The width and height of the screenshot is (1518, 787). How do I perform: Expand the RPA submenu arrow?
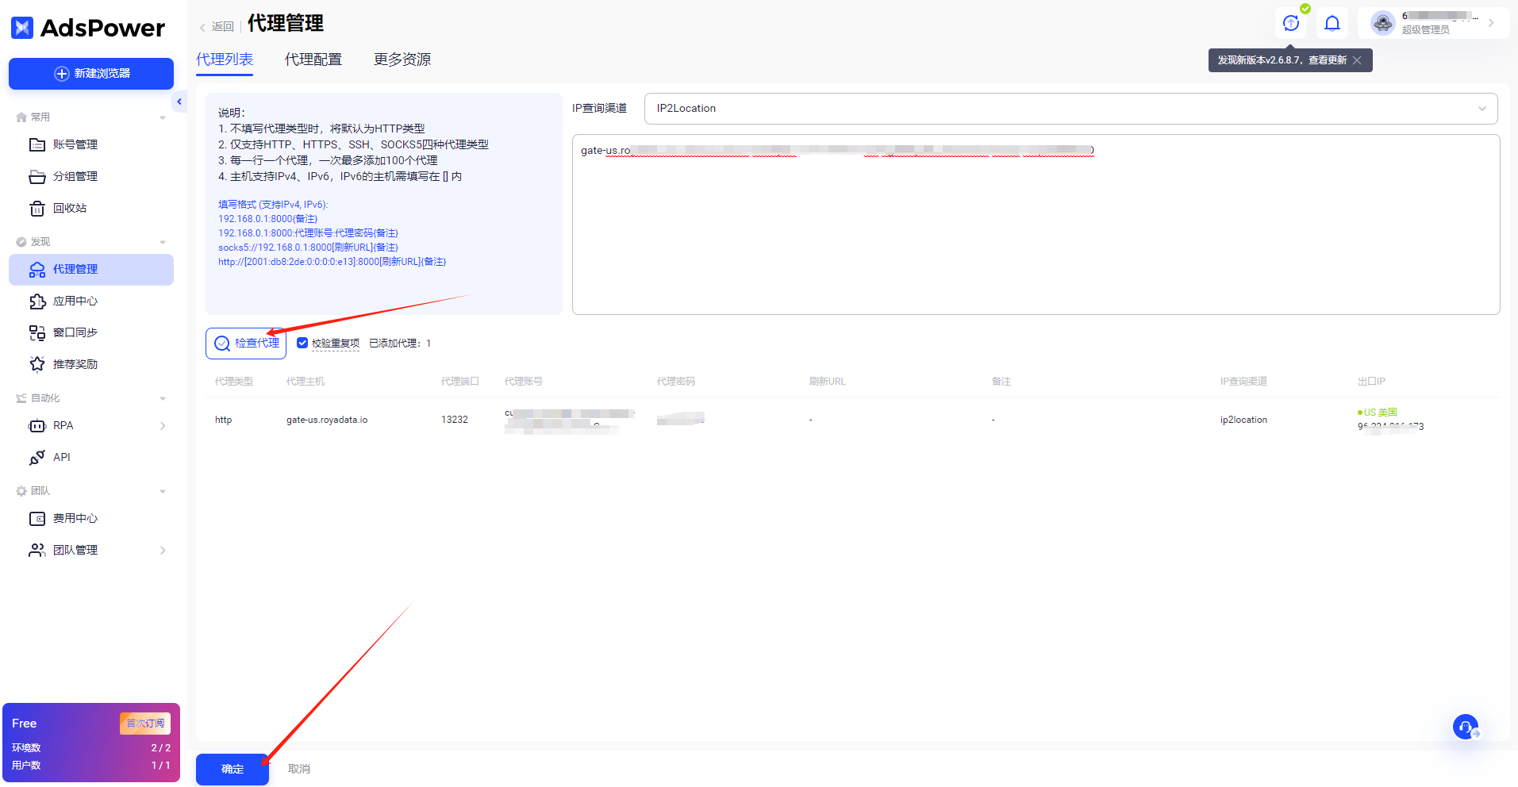[163, 426]
